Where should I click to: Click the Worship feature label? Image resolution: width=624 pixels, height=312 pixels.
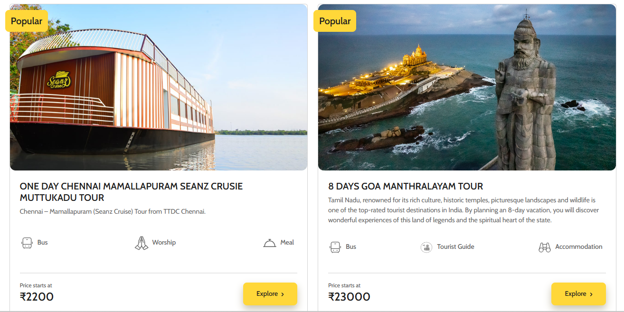click(x=164, y=243)
